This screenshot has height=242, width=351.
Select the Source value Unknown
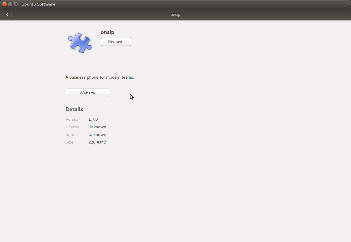click(x=97, y=134)
